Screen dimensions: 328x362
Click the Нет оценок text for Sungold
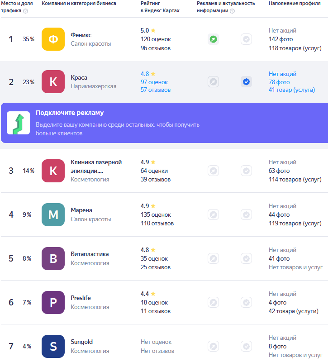click(x=156, y=342)
